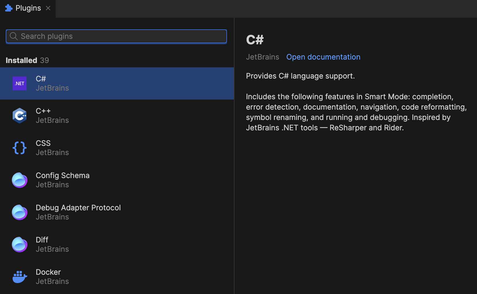The width and height of the screenshot is (477, 294).
Task: Click the Installed section header
Action: click(x=21, y=60)
